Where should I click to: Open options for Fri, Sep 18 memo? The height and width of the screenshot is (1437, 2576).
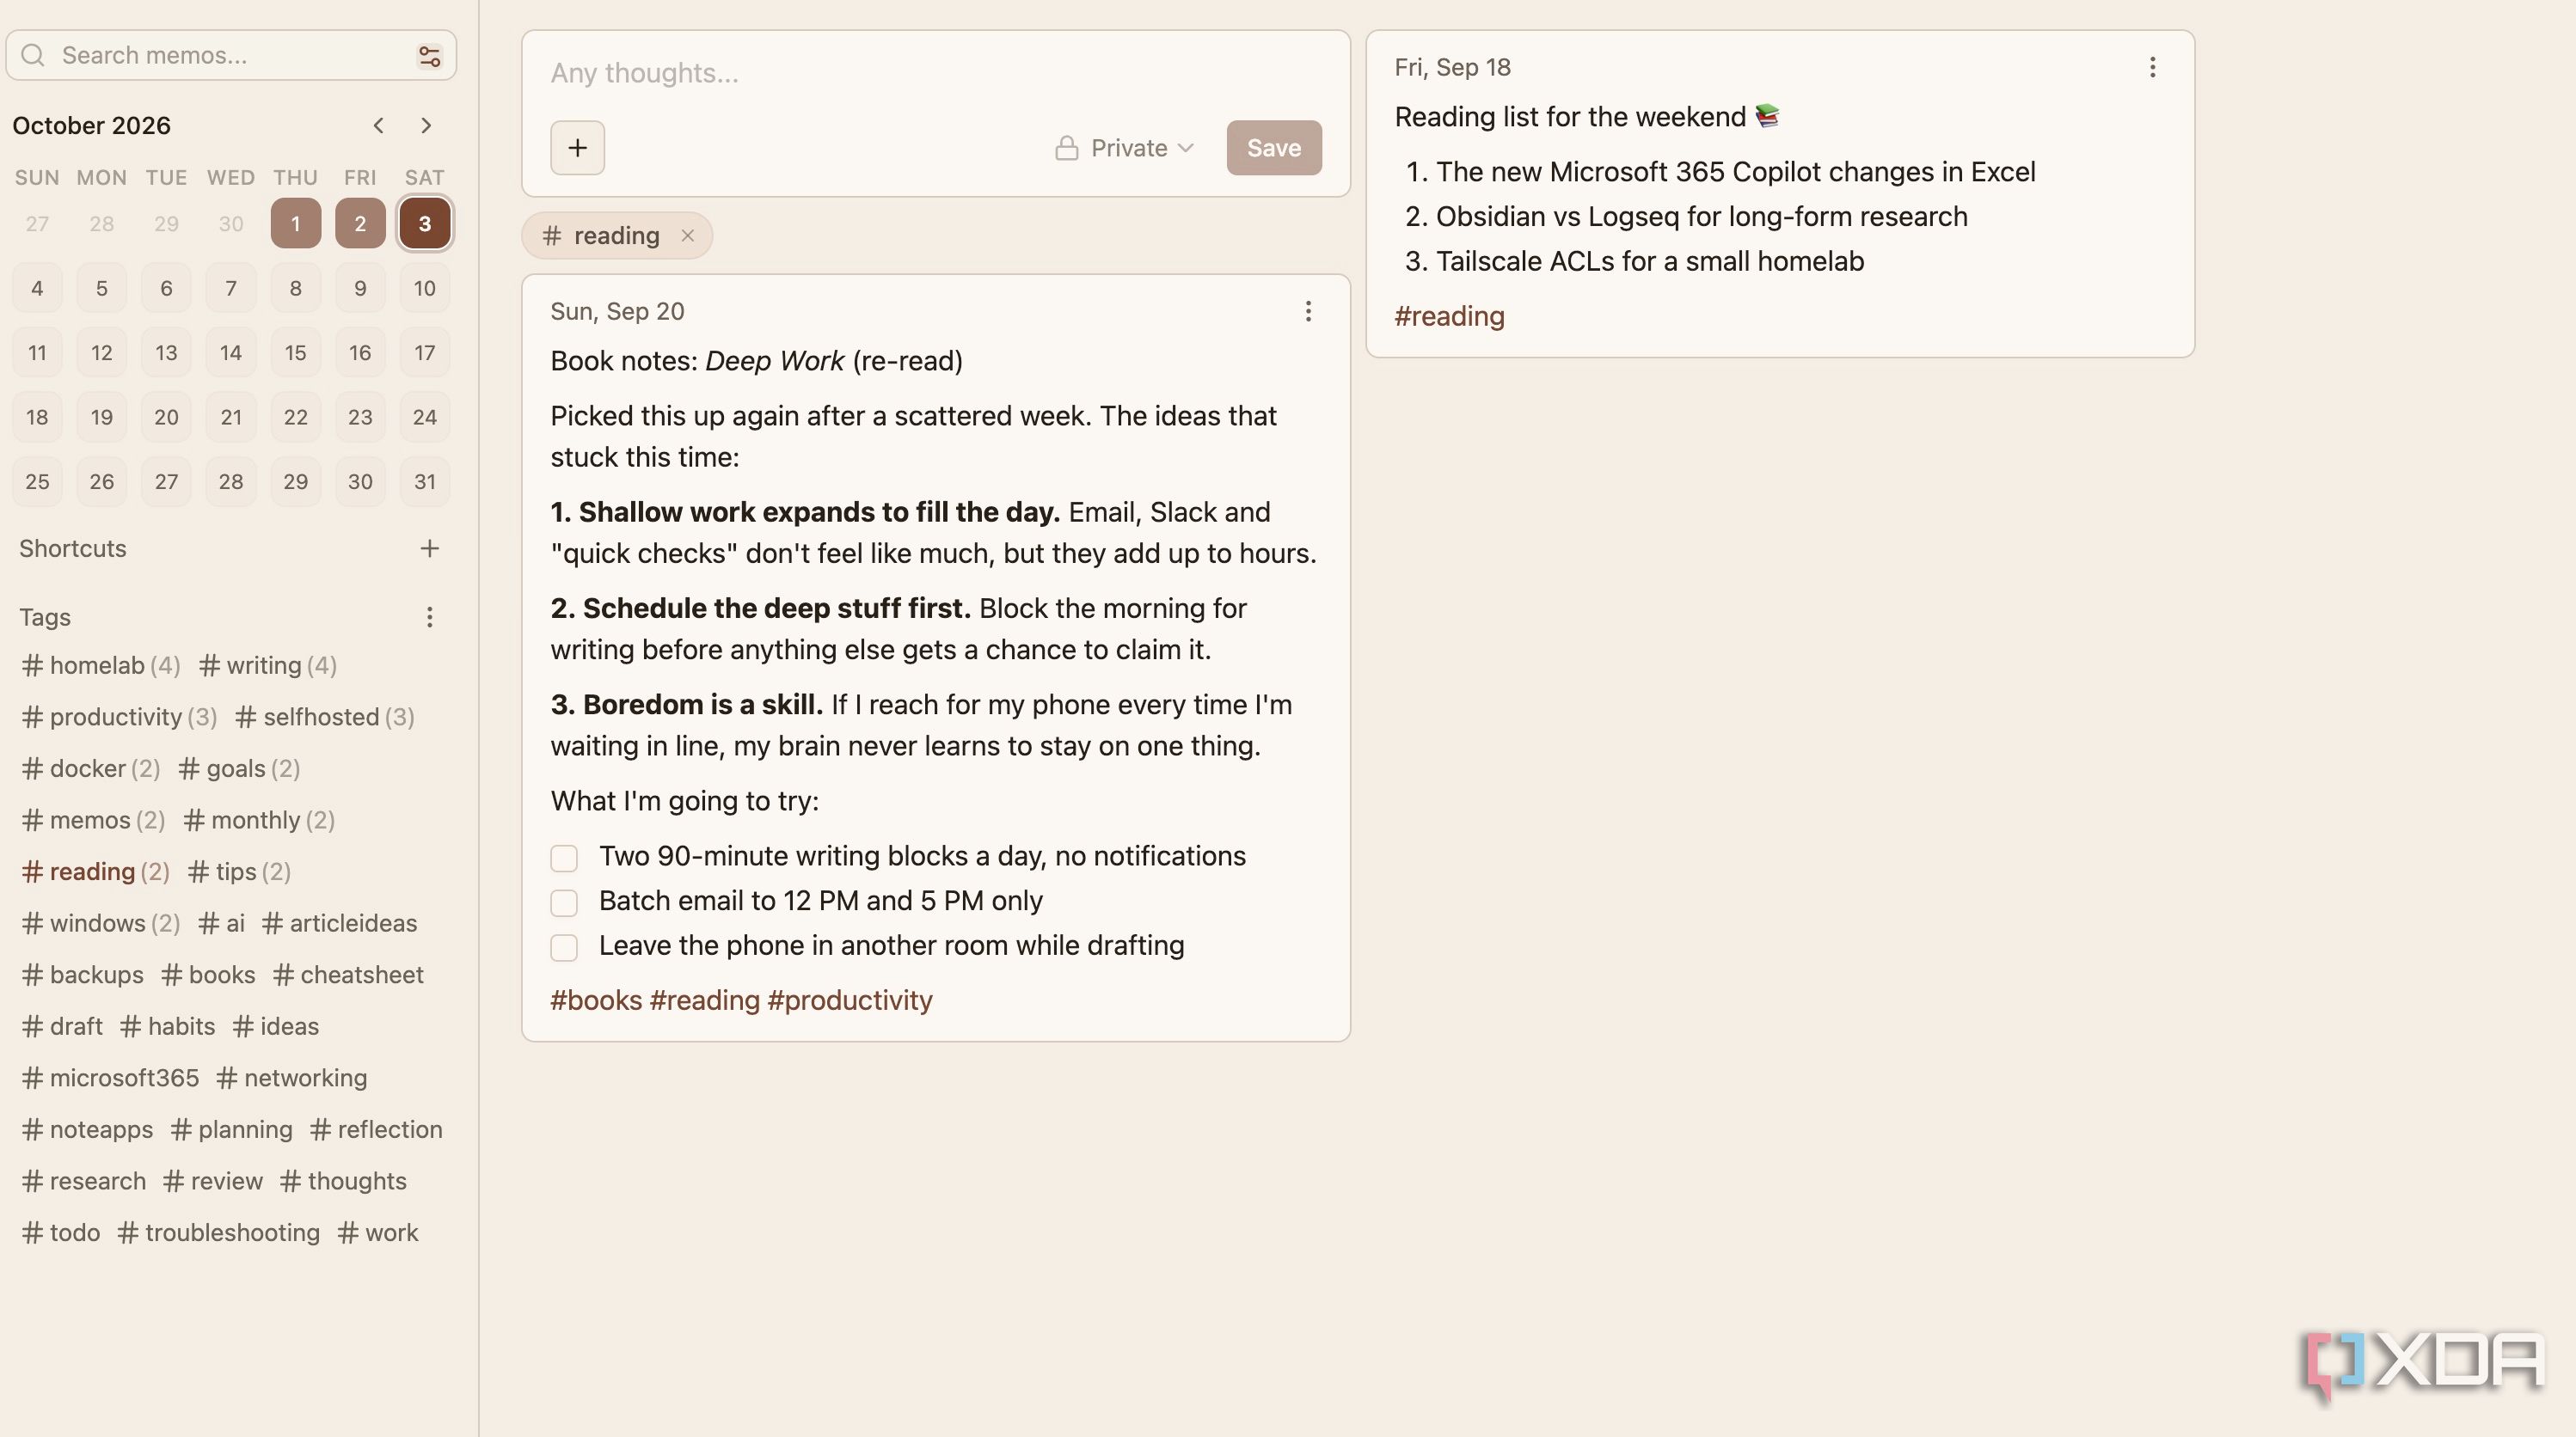click(x=2152, y=67)
